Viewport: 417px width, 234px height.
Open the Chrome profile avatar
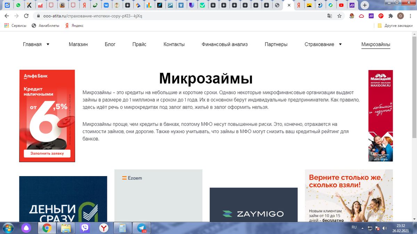pyautogui.click(x=400, y=16)
